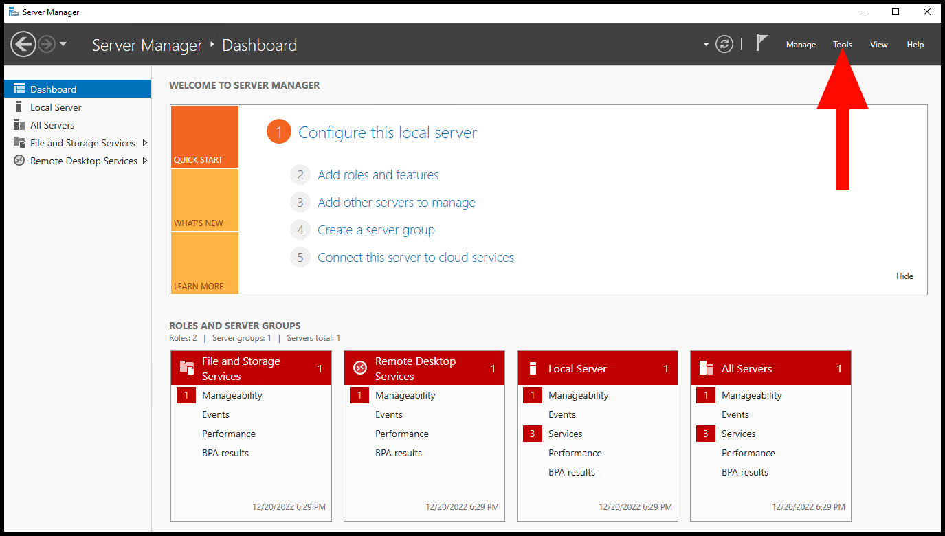Select the File and Storage Services icon
The width and height of the screenshot is (945, 536).
[19, 142]
